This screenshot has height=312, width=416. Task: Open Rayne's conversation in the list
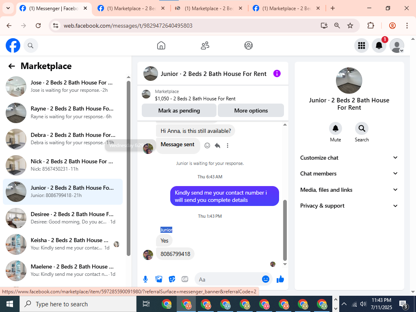pyautogui.click(x=63, y=113)
